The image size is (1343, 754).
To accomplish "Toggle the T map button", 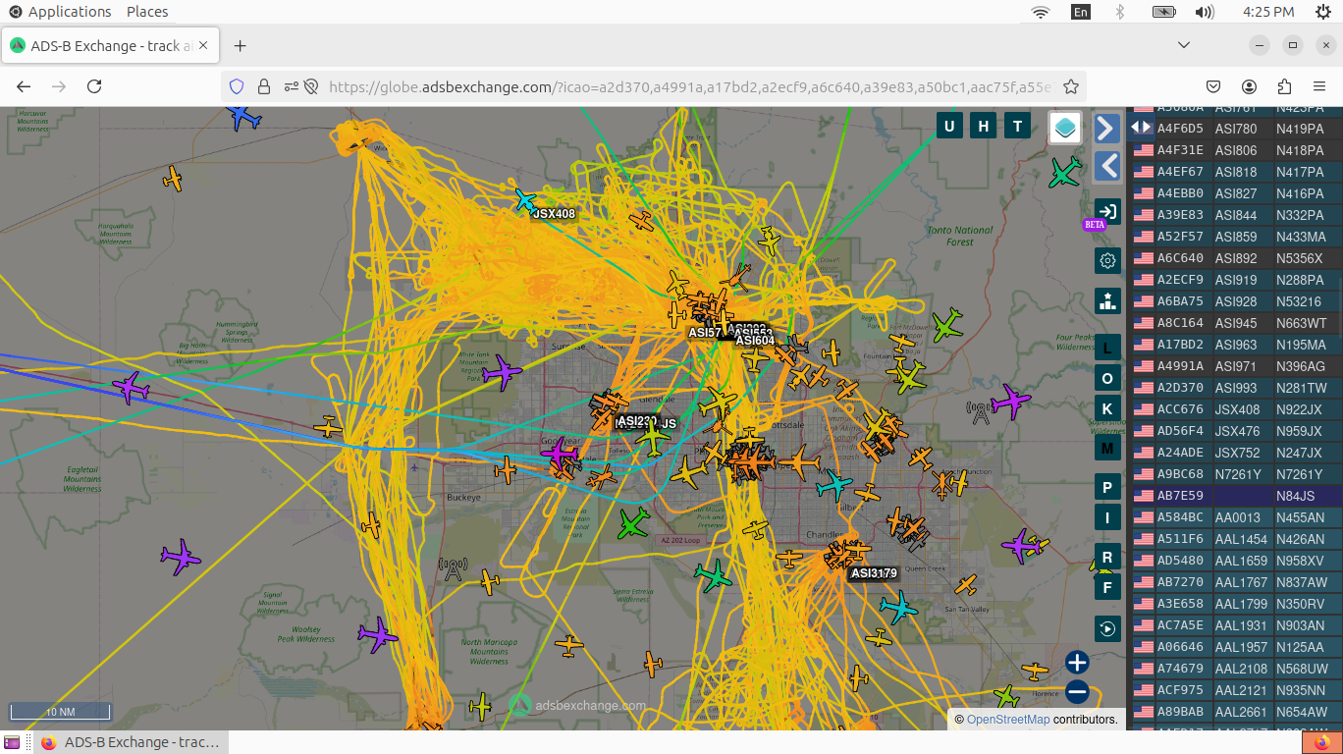I will click(x=1018, y=126).
